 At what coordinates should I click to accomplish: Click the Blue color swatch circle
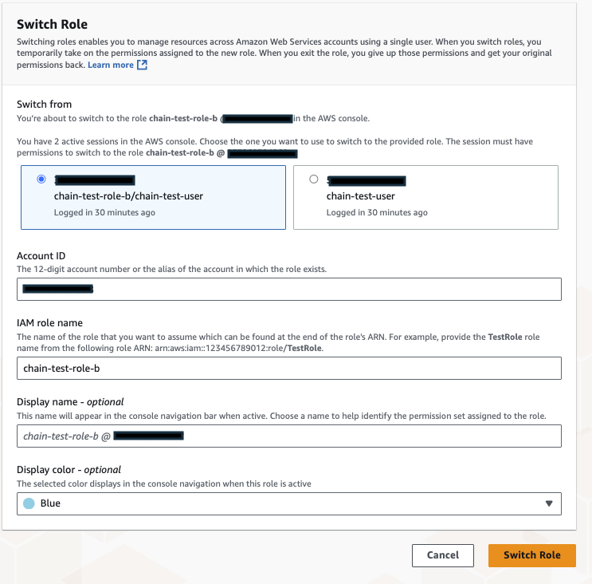pos(29,503)
